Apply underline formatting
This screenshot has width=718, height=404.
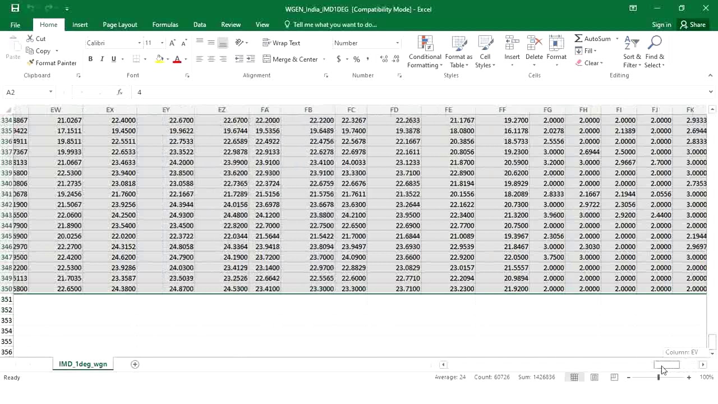click(113, 59)
